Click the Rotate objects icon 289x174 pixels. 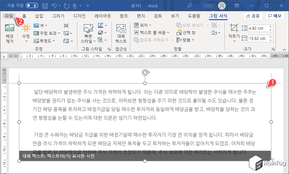pos(214,33)
